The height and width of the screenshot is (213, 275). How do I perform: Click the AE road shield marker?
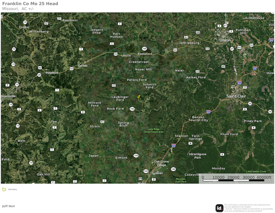(223, 66)
